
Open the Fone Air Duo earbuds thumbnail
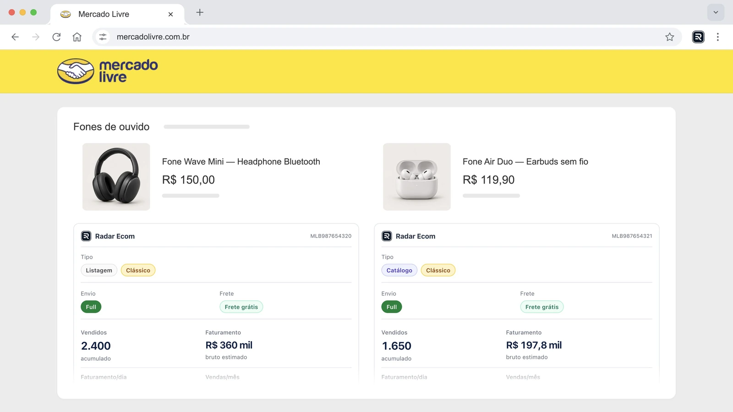click(x=417, y=177)
